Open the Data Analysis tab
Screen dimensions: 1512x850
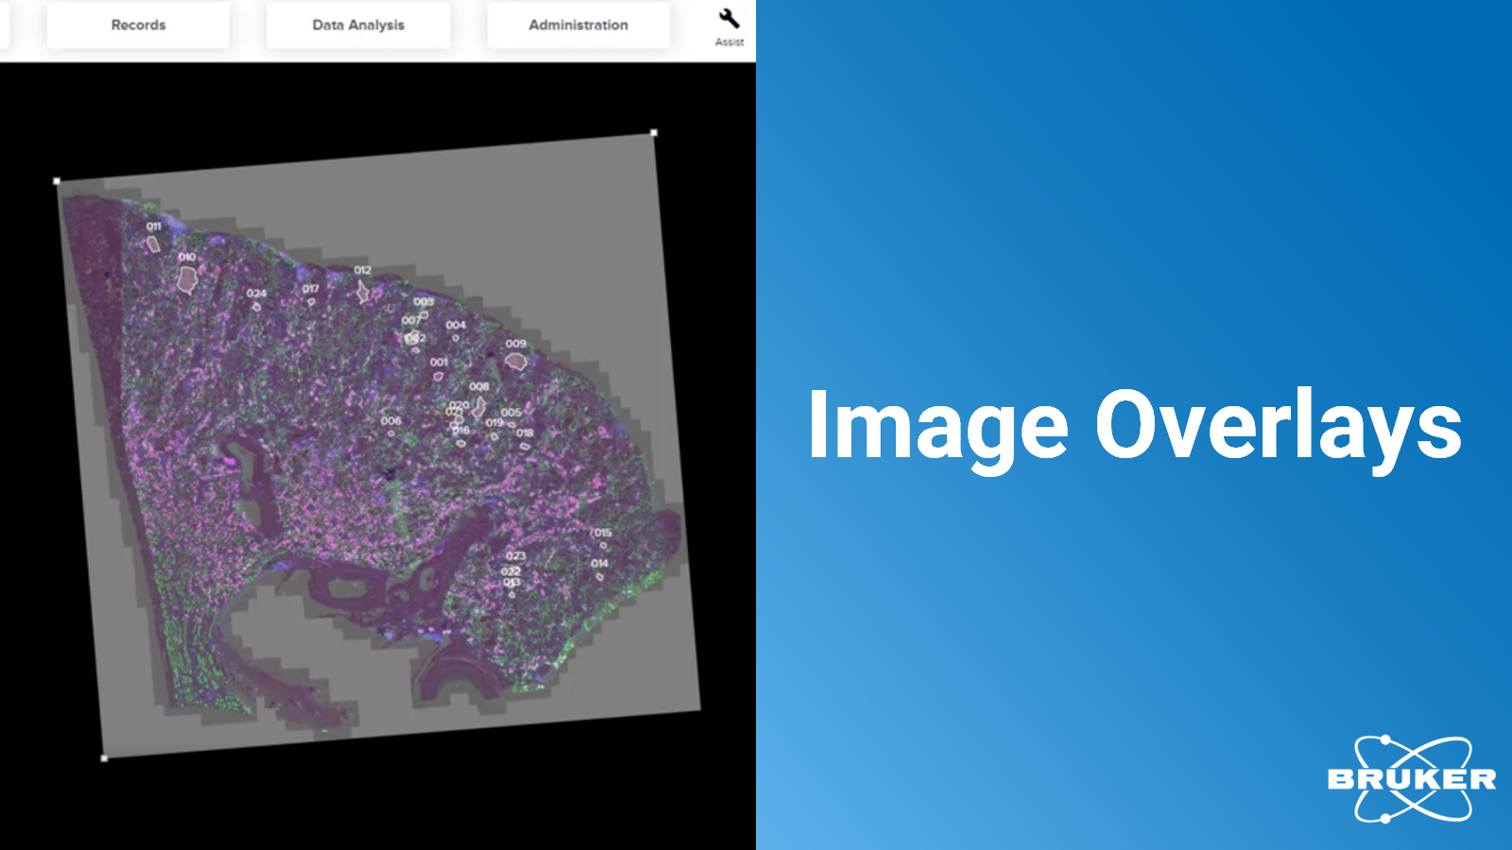[x=358, y=25]
